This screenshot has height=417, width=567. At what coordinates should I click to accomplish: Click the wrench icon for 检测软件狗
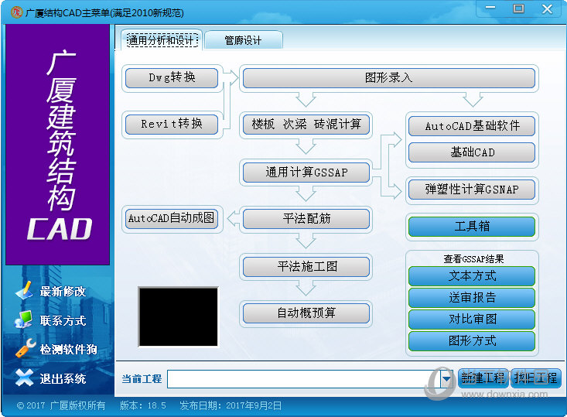coord(25,349)
